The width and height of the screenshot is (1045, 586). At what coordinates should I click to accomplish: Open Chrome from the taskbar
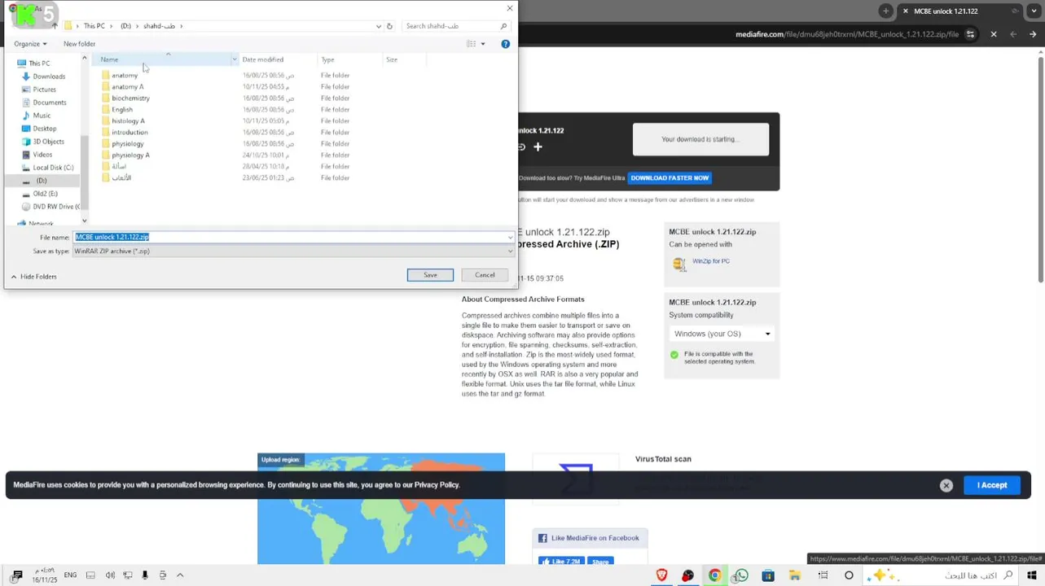coord(714,575)
